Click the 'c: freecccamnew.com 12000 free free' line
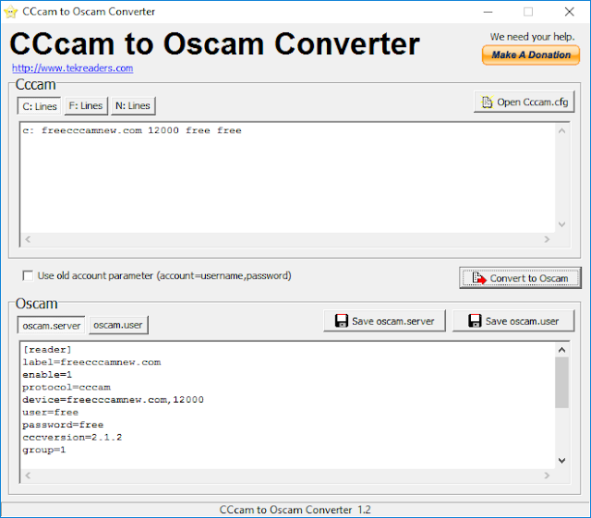The height and width of the screenshot is (518, 591). coord(132,130)
